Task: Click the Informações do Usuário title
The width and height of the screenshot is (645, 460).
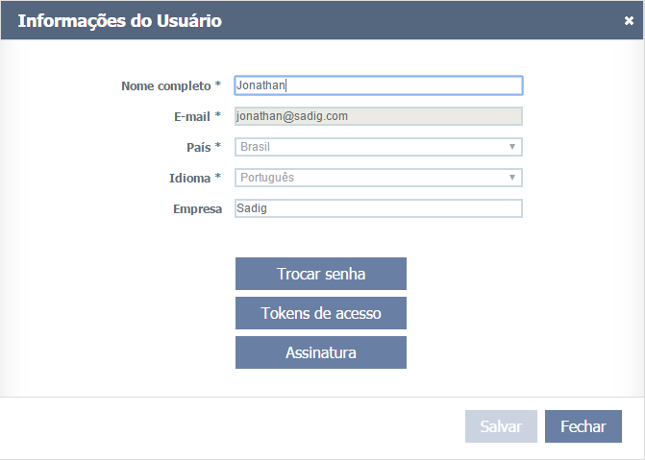Action: (119, 20)
